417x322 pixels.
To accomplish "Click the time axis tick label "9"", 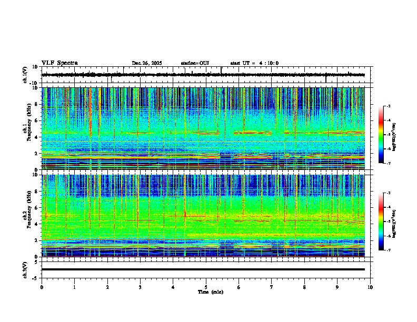I will [337, 287].
